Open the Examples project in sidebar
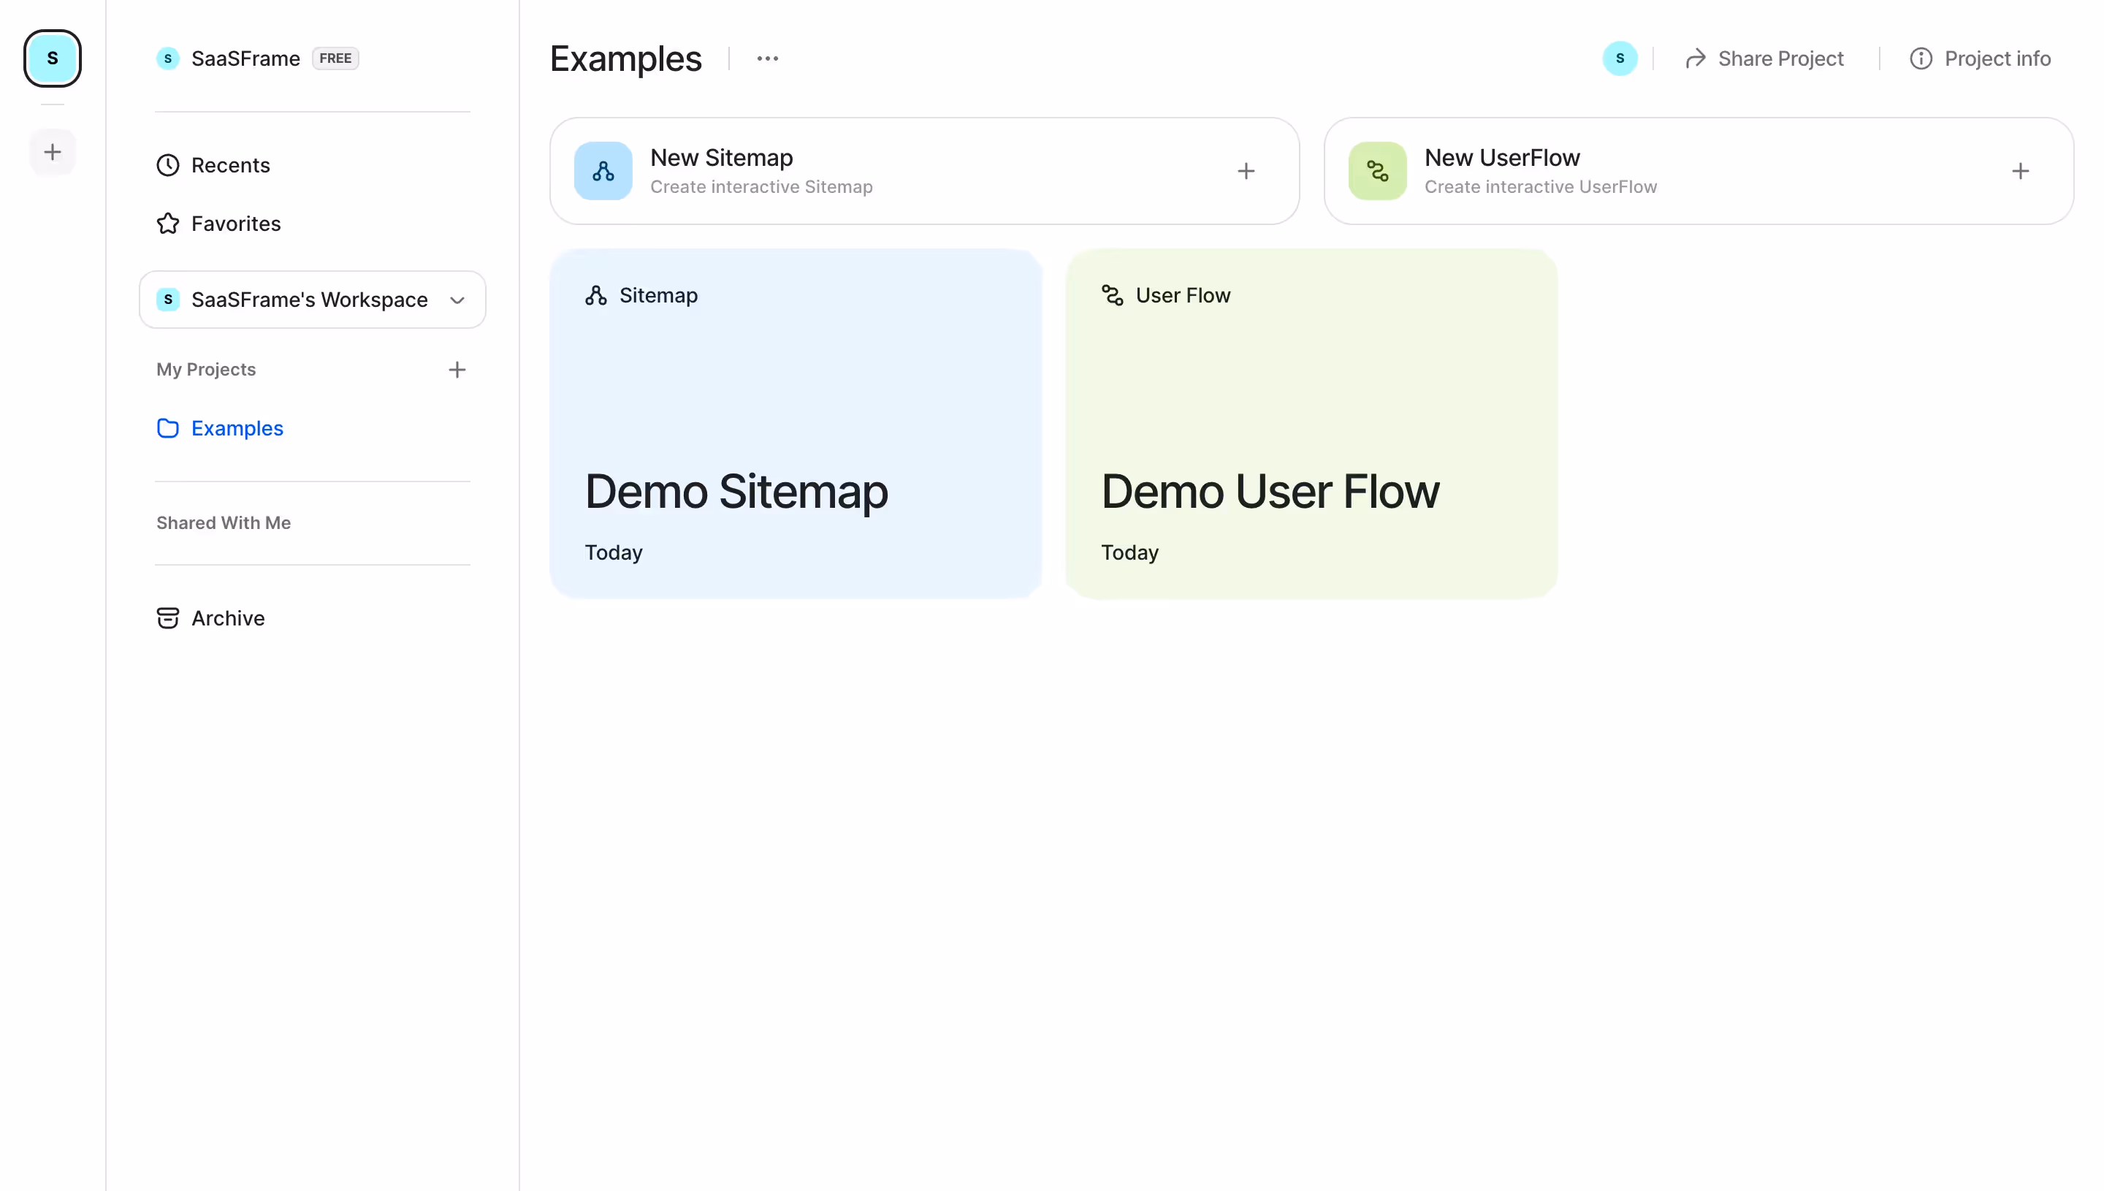Screen dimensions: 2104x1191 (x=236, y=428)
